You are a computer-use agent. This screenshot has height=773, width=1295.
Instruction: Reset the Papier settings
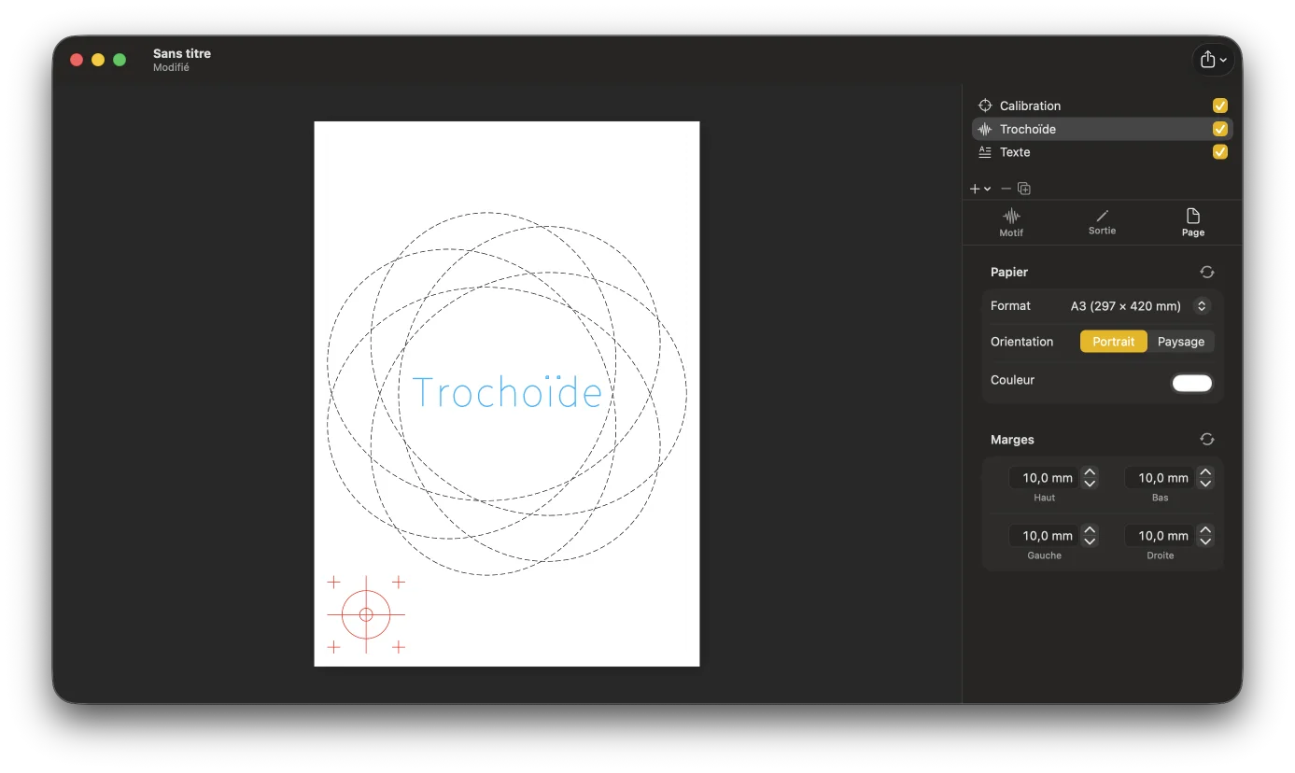[1207, 272]
